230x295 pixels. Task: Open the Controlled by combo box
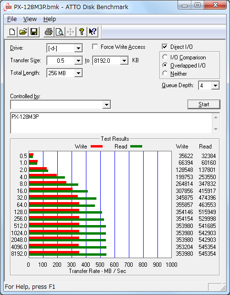61,104
